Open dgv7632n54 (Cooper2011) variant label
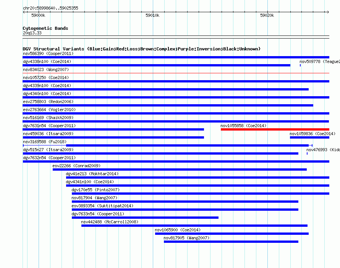340x268 pixels. point(49,158)
